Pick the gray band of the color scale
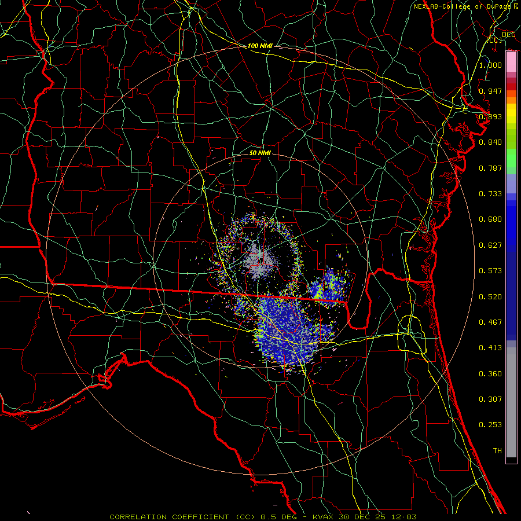This screenshot has height=521, width=521. click(x=511, y=402)
